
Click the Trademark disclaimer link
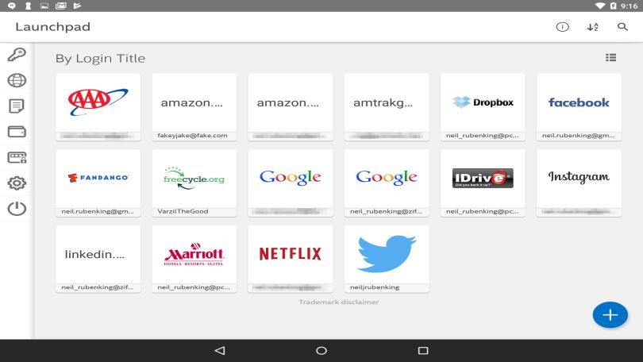(338, 302)
